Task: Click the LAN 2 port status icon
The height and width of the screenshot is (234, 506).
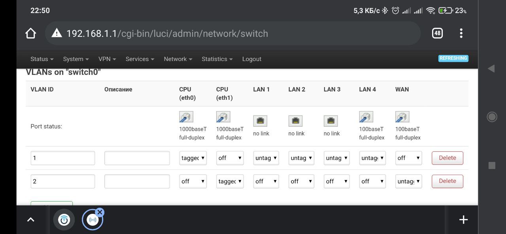Action: [295, 121]
